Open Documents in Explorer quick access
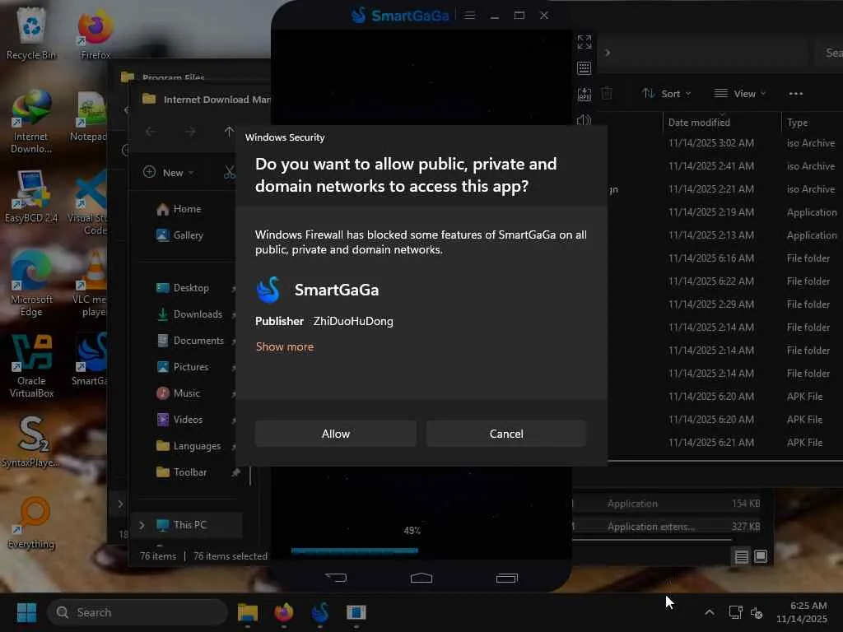 click(190, 341)
